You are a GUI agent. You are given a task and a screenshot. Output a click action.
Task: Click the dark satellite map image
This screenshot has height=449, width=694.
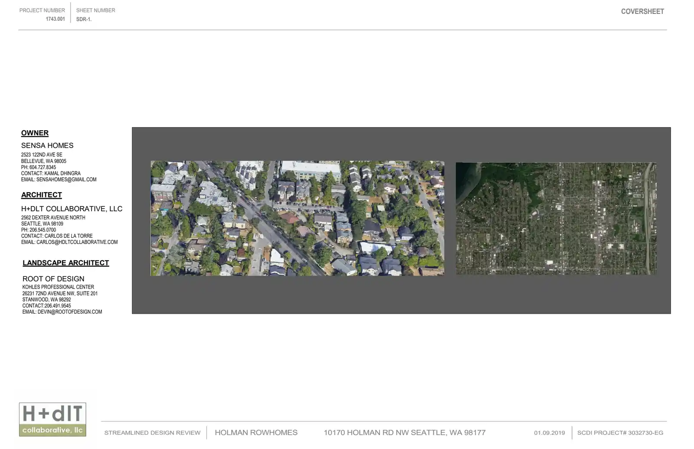(x=556, y=219)
